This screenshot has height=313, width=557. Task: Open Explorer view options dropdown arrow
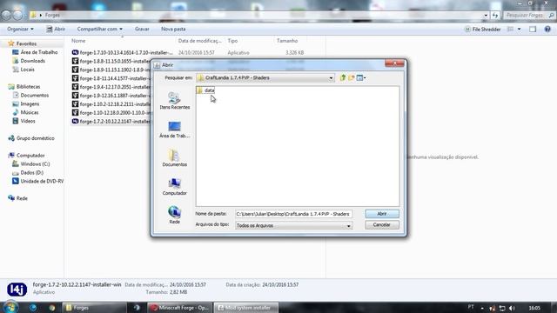519,30
